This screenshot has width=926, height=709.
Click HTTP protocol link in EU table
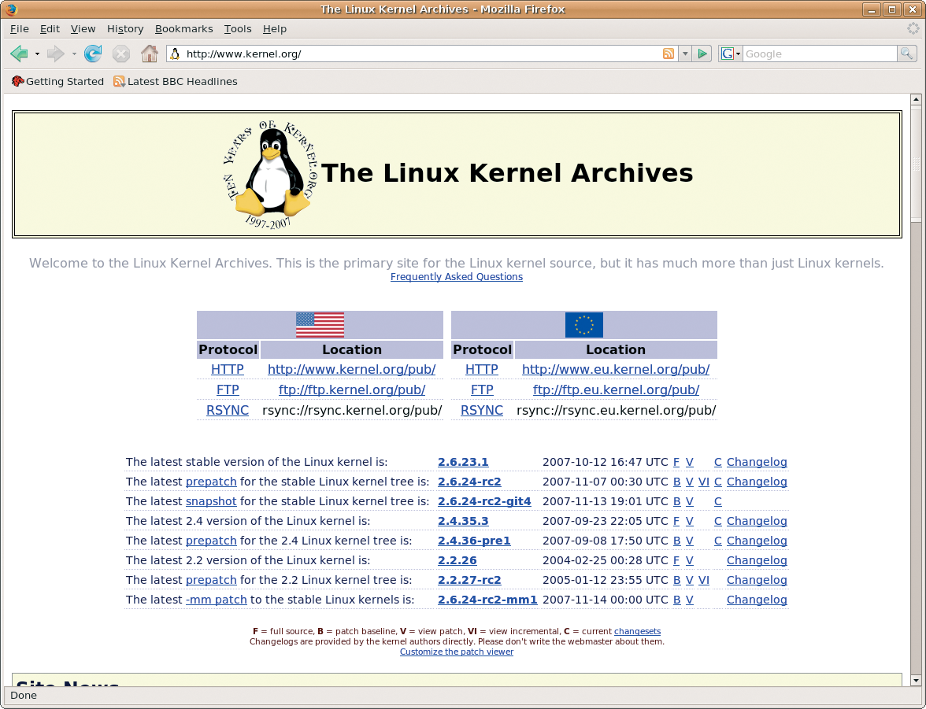[482, 370]
